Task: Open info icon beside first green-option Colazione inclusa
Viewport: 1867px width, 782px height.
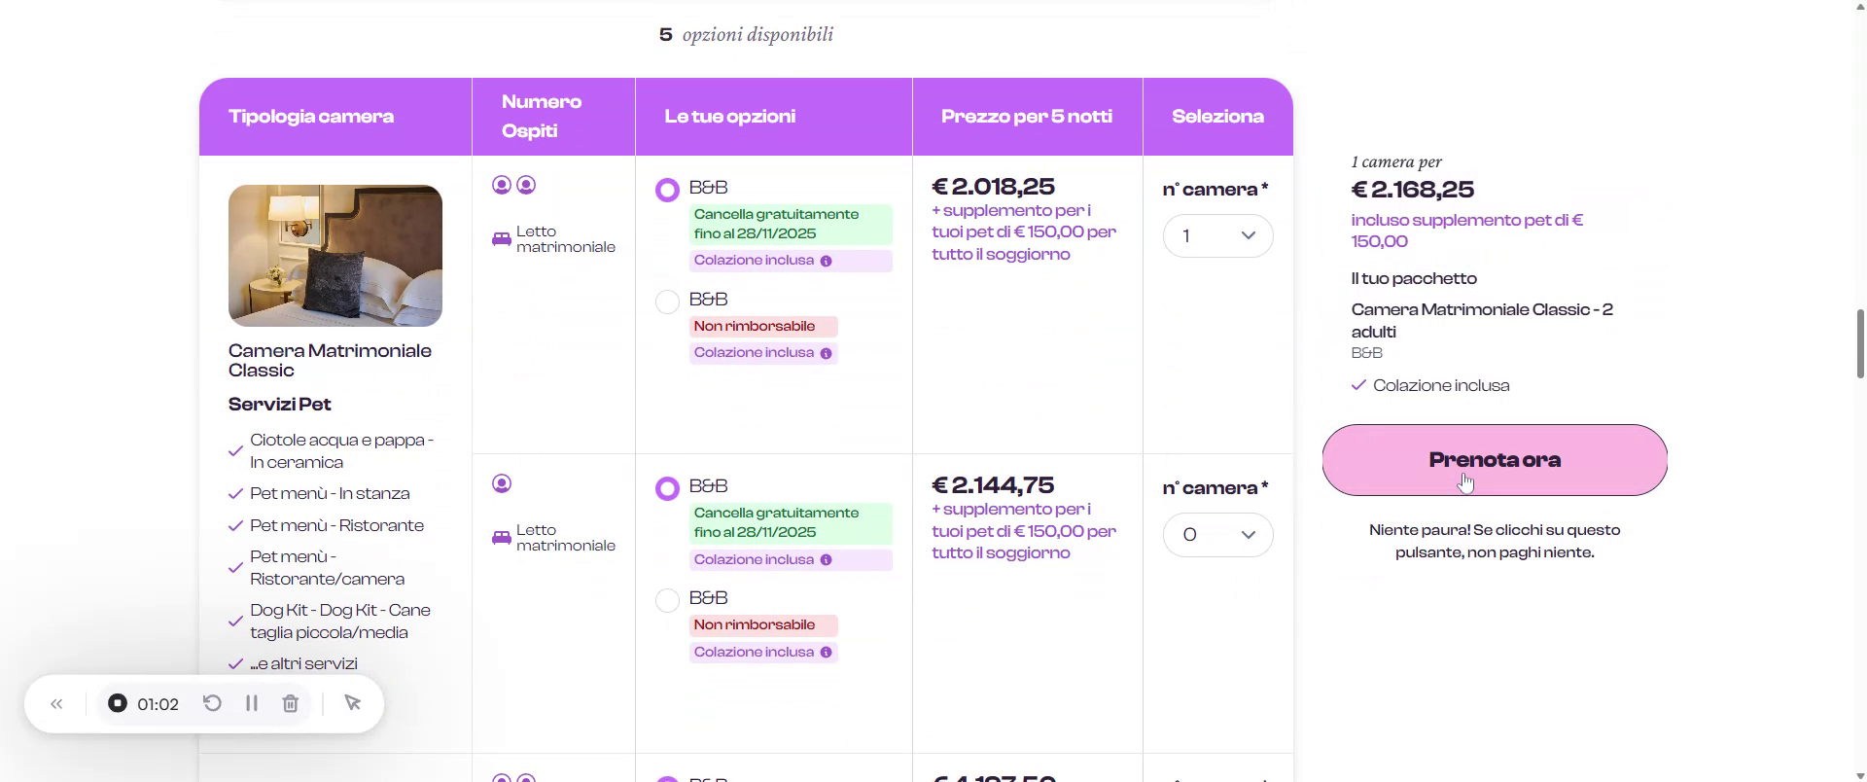Action: (x=826, y=261)
